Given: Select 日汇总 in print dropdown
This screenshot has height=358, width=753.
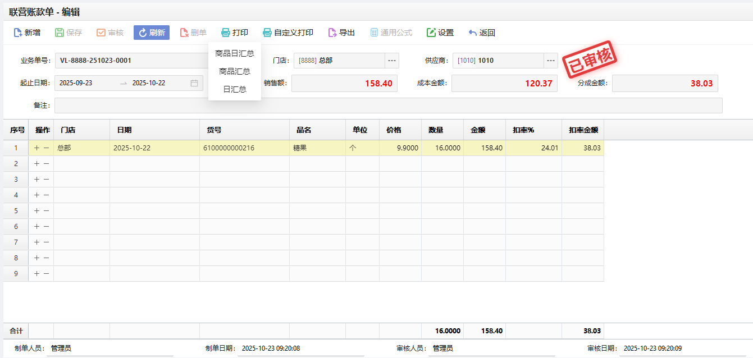Looking at the screenshot, I should [x=235, y=89].
